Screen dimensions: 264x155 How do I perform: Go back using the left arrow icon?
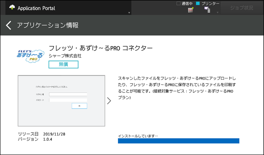point(9,25)
